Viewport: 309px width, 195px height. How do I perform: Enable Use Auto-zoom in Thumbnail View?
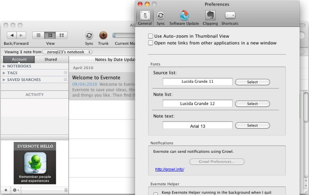pyautogui.click(x=150, y=36)
